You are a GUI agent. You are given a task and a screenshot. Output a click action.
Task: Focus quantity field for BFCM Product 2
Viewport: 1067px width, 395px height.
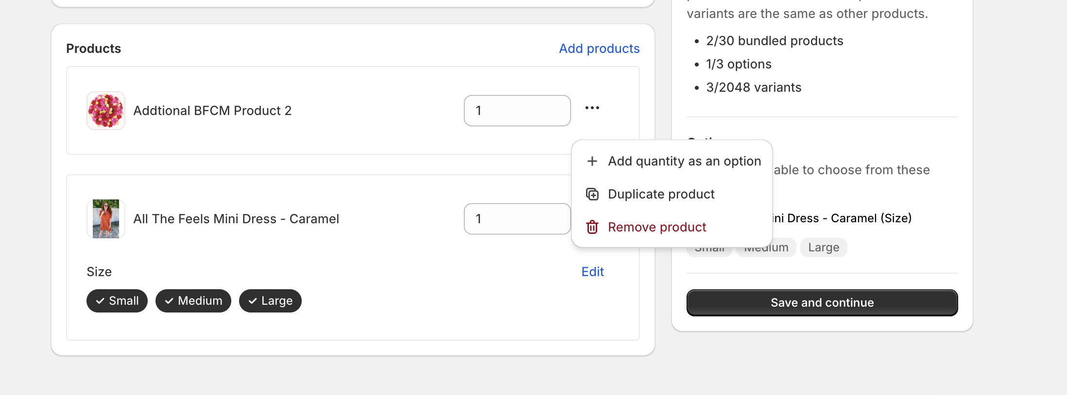[517, 111]
